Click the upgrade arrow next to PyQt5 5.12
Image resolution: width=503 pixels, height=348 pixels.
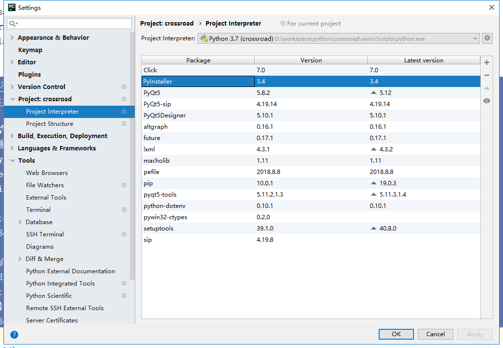(373, 93)
